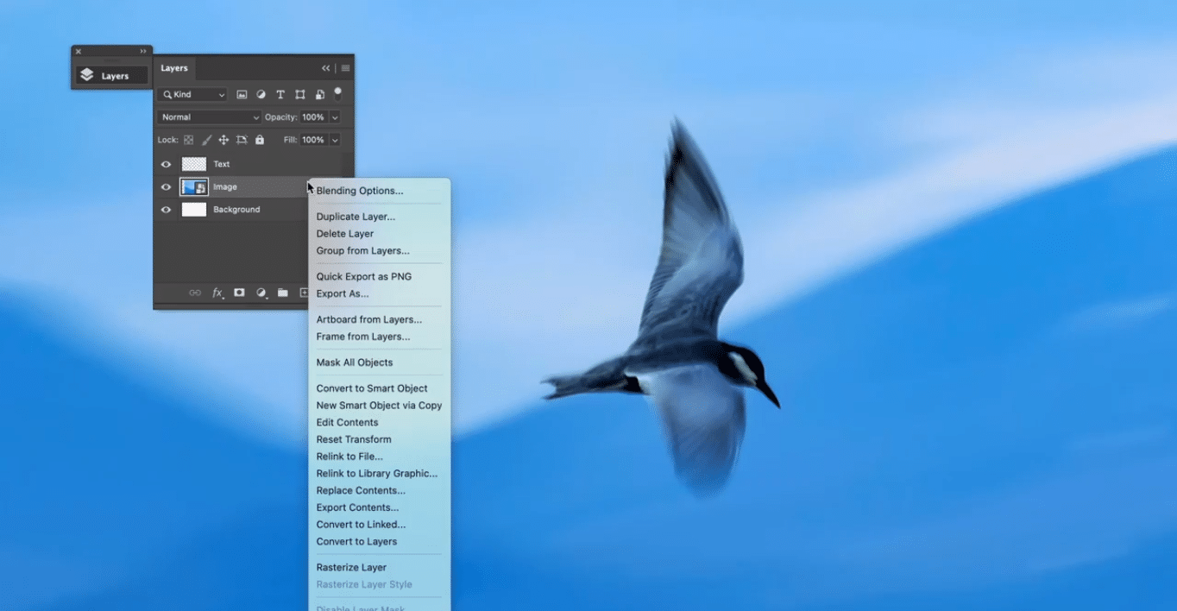Hide the Text layer

click(166, 164)
